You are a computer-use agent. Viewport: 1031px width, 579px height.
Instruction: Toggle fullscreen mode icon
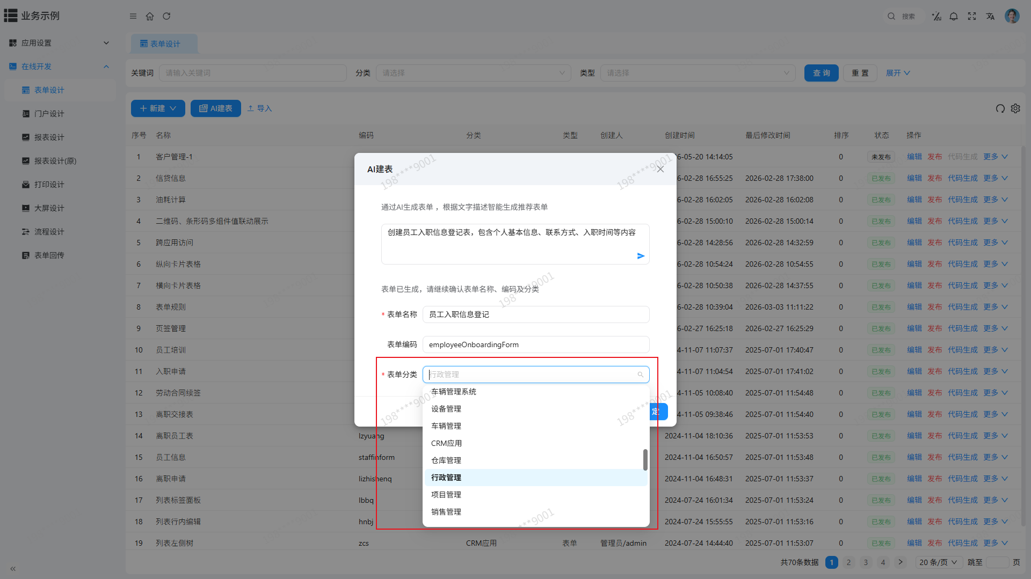point(972,16)
